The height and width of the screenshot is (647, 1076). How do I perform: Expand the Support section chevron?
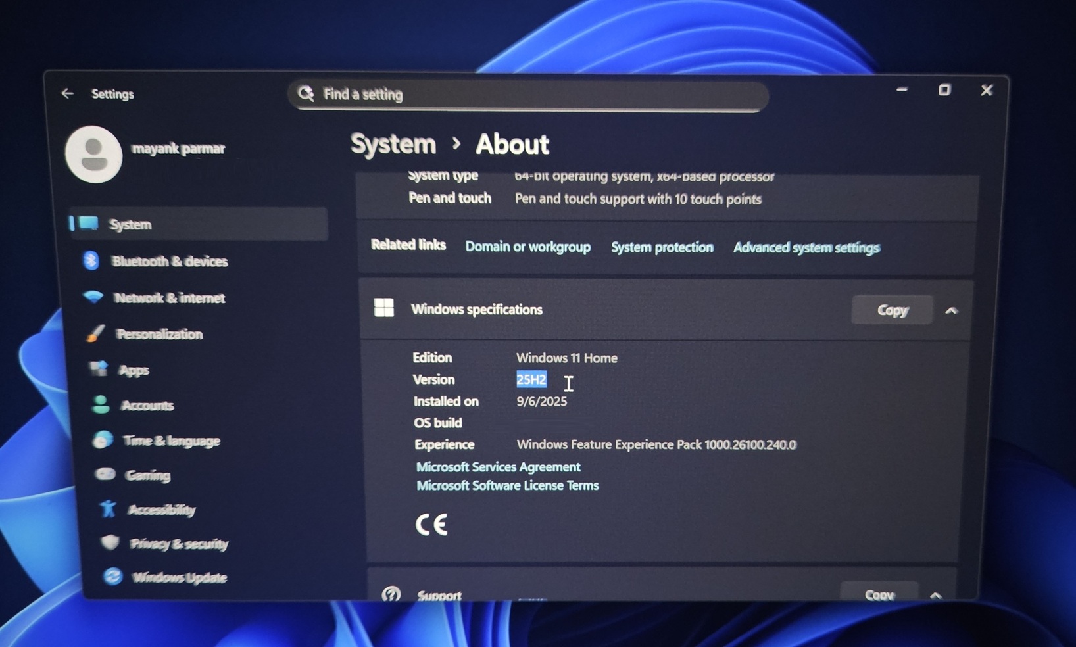[935, 594]
